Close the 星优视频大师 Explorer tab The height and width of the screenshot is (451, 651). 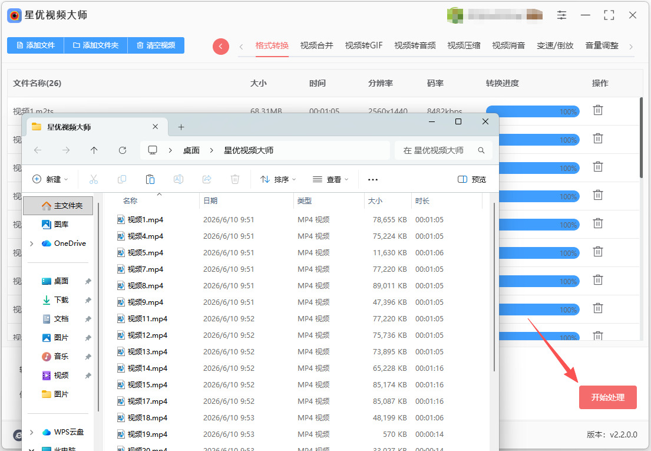[x=156, y=127]
